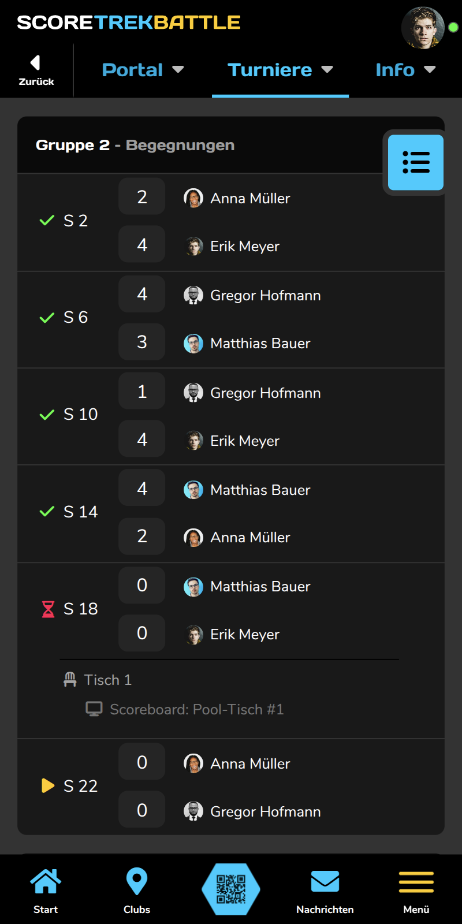Image resolution: width=462 pixels, height=924 pixels.
Task: Select Tisch 1 table entry
Action: tap(107, 680)
